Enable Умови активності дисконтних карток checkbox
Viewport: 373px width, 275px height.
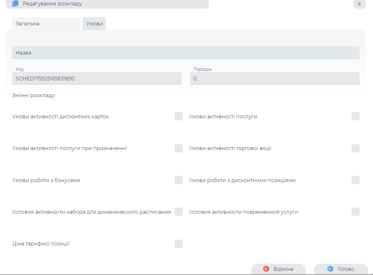[x=179, y=117]
